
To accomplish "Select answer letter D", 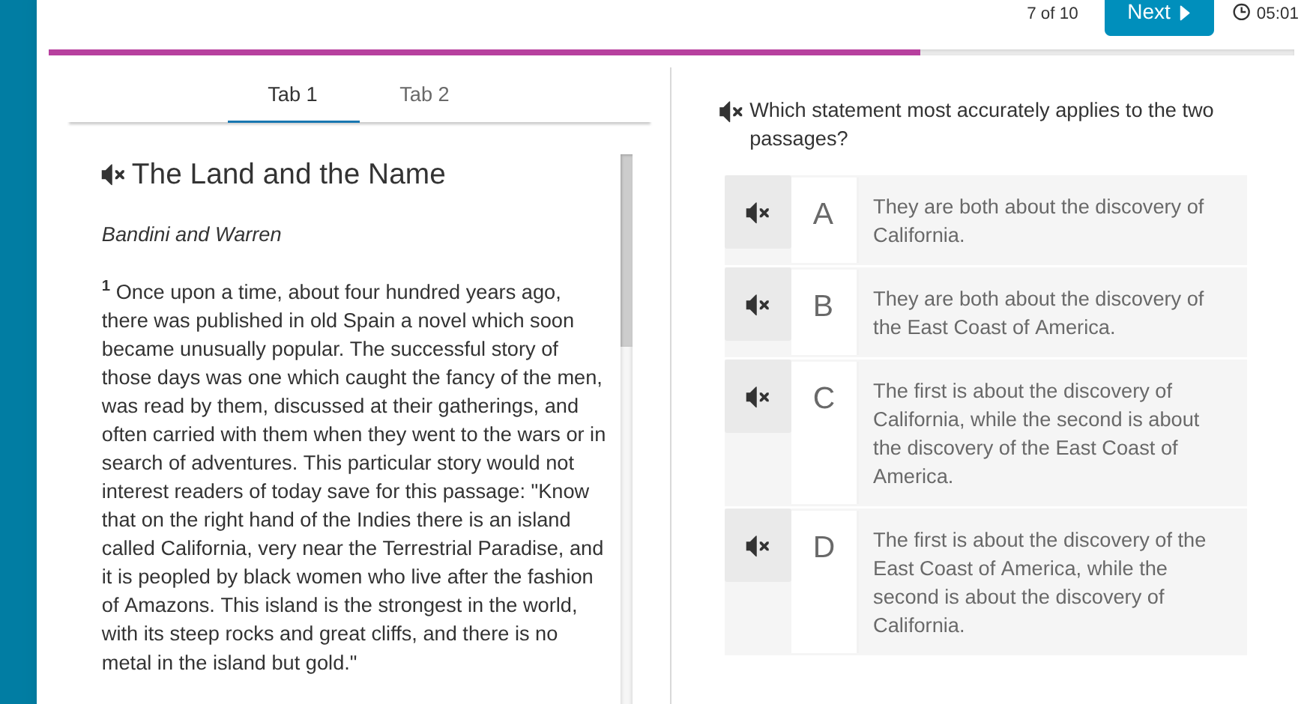I will pyautogui.click(x=823, y=547).
